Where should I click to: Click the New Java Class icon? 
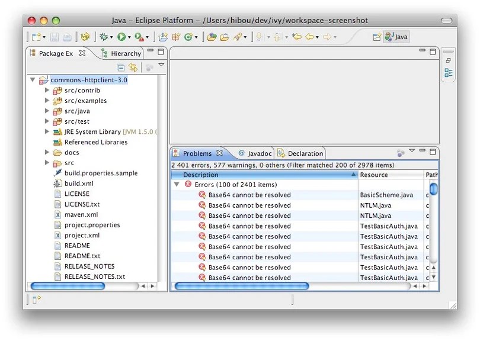point(188,37)
